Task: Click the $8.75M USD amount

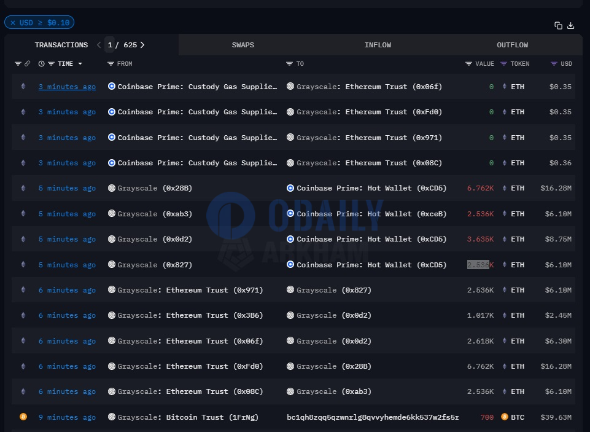Action: coord(558,239)
